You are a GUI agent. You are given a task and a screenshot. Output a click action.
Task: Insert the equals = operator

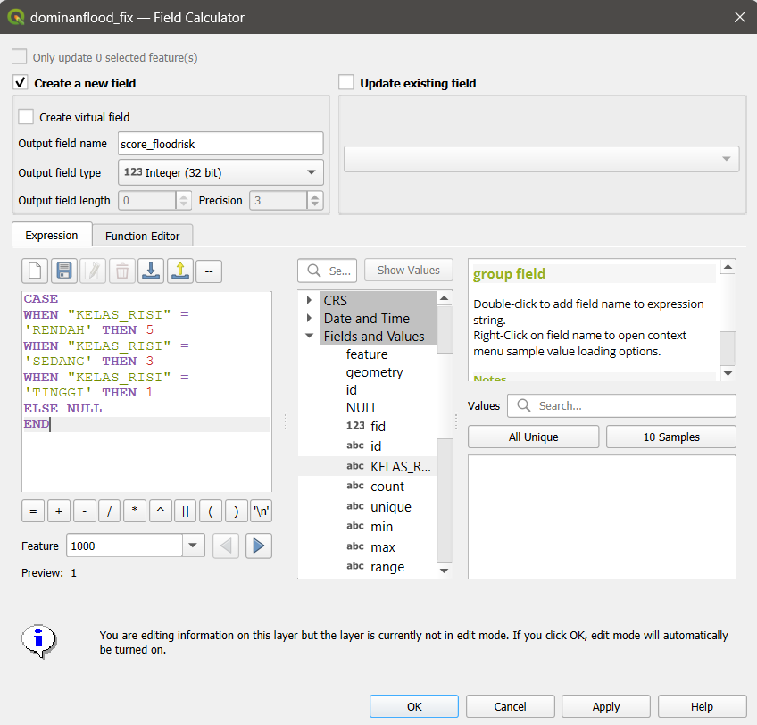point(33,512)
